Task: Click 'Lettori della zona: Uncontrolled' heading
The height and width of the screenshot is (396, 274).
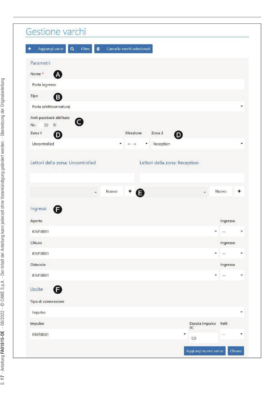Action: 63,163
